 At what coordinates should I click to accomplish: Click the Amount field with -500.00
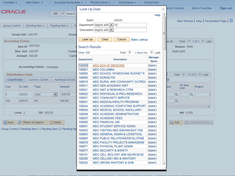68,95
